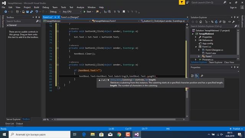Expand the Properties node in Solution Explorer
This screenshot has height=138, width=245.
click(x=196, y=37)
